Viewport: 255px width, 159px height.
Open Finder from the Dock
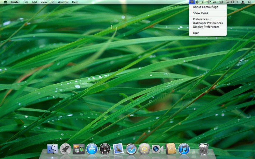[52, 149]
